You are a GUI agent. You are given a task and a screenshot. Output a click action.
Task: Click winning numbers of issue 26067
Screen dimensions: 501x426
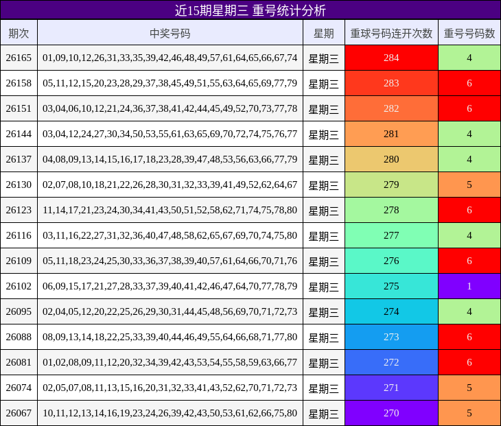170,413
